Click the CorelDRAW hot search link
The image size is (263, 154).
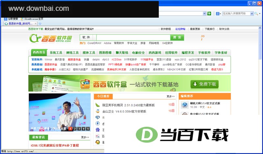coord(94,43)
